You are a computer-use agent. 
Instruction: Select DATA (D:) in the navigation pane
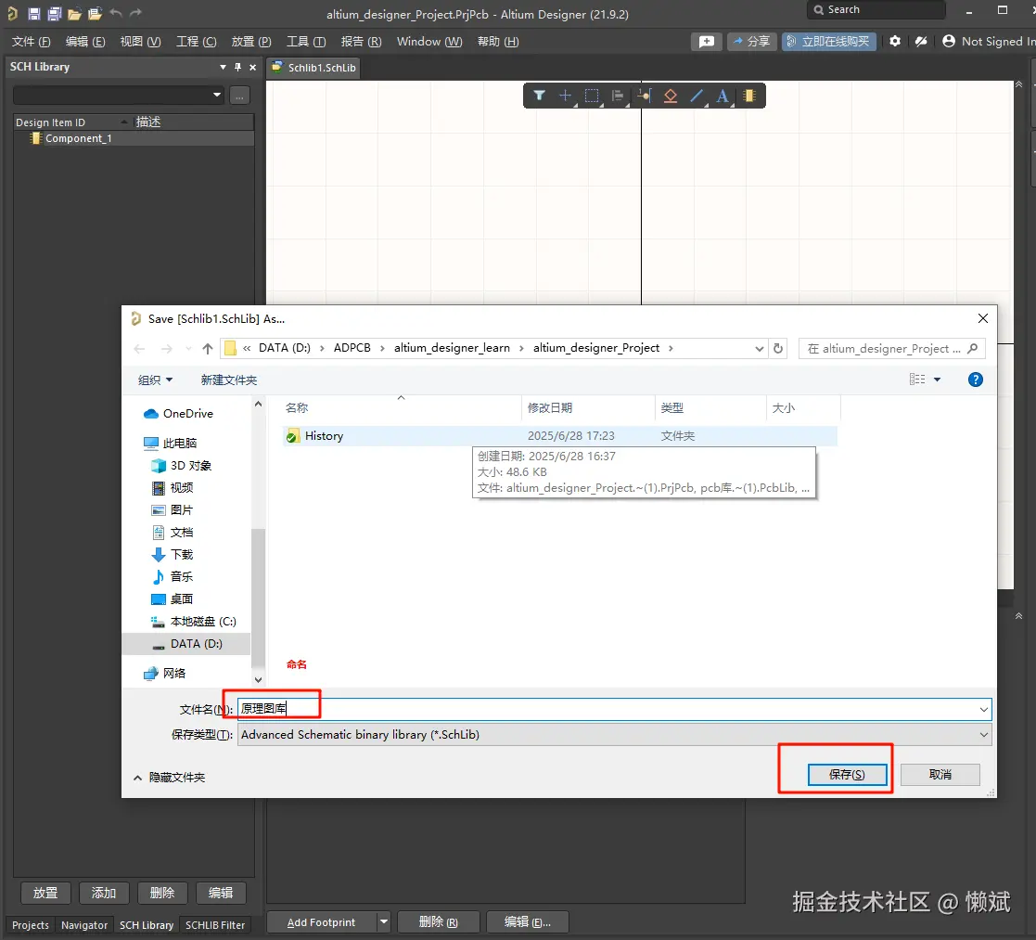(x=186, y=644)
